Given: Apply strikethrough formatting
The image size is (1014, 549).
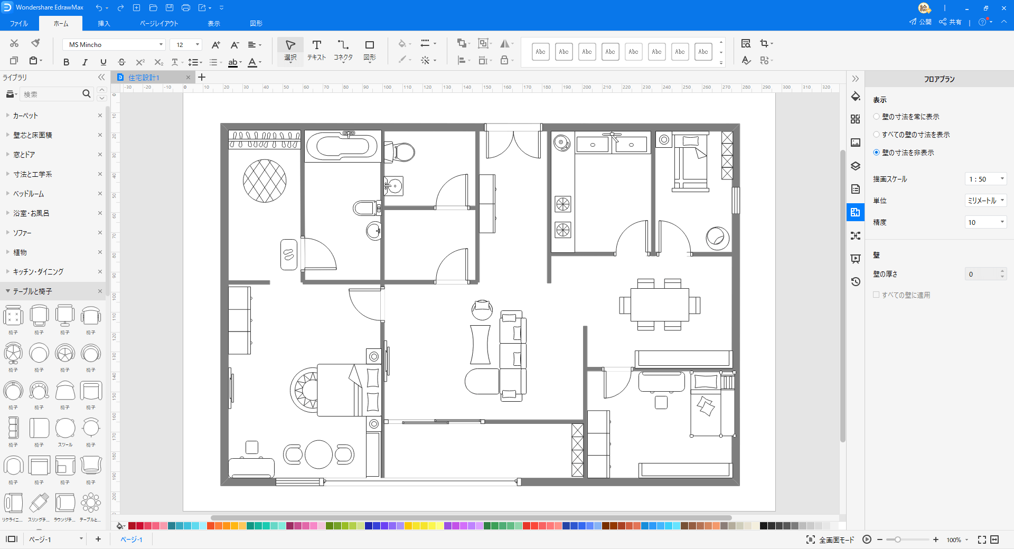Looking at the screenshot, I should (121, 62).
